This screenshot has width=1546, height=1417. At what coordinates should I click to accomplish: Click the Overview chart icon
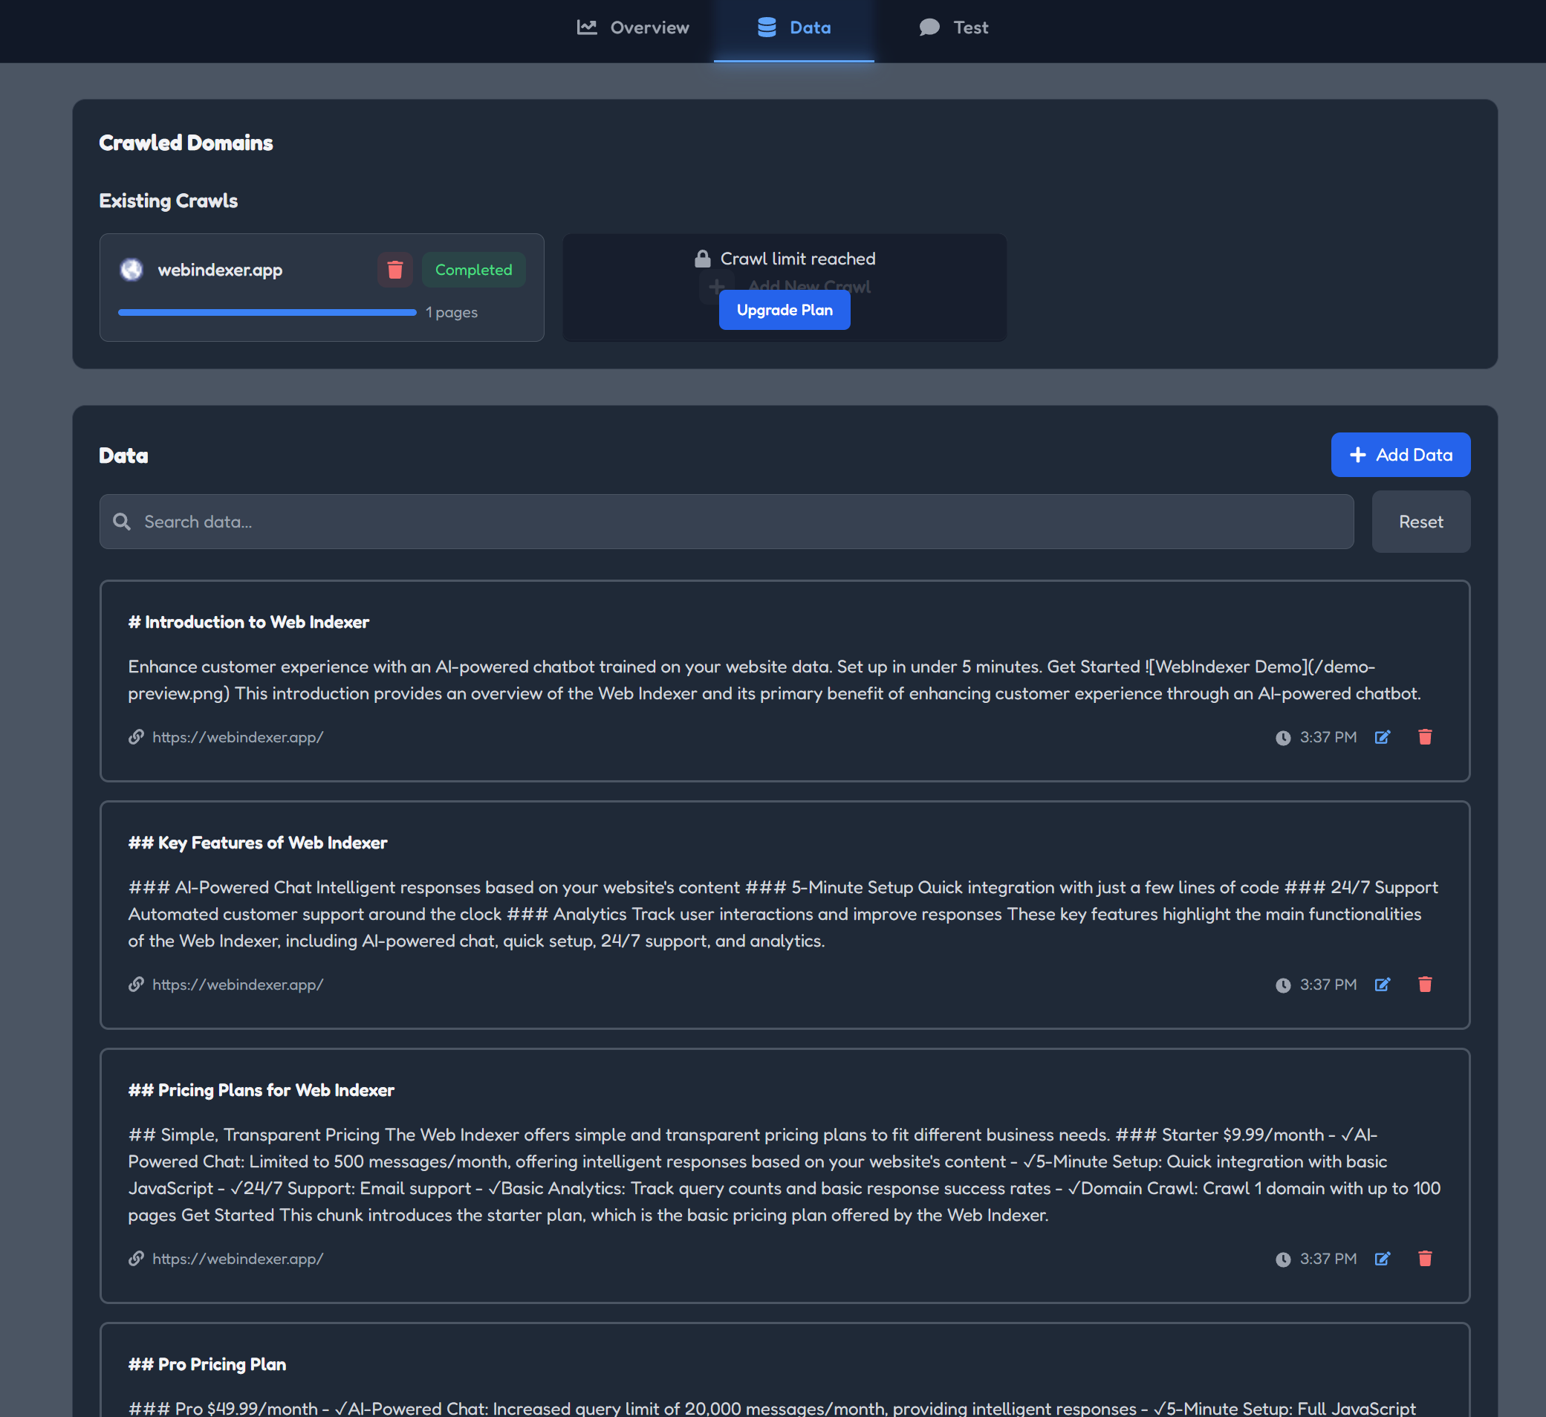pyautogui.click(x=587, y=27)
